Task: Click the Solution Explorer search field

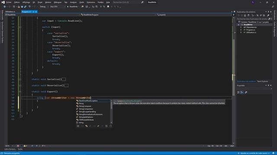Action: coord(252,19)
